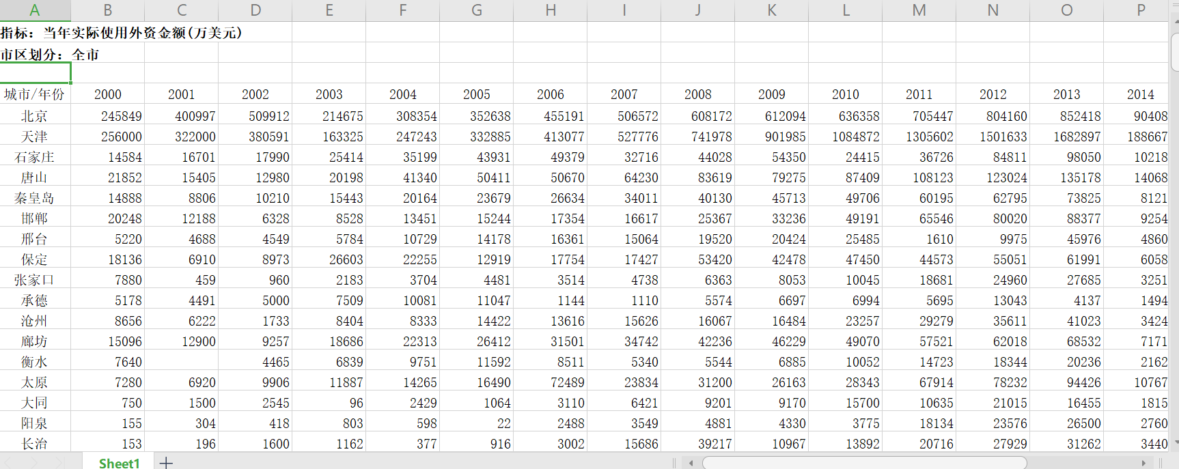The height and width of the screenshot is (469, 1179).
Task: Click the horizontal scrollbar right arrow
Action: (1143, 463)
